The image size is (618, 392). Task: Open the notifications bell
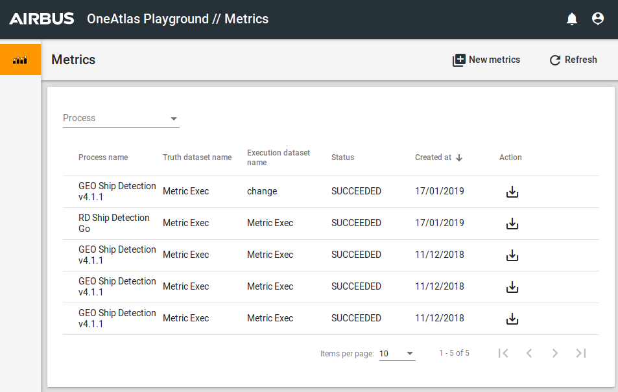[x=572, y=19]
